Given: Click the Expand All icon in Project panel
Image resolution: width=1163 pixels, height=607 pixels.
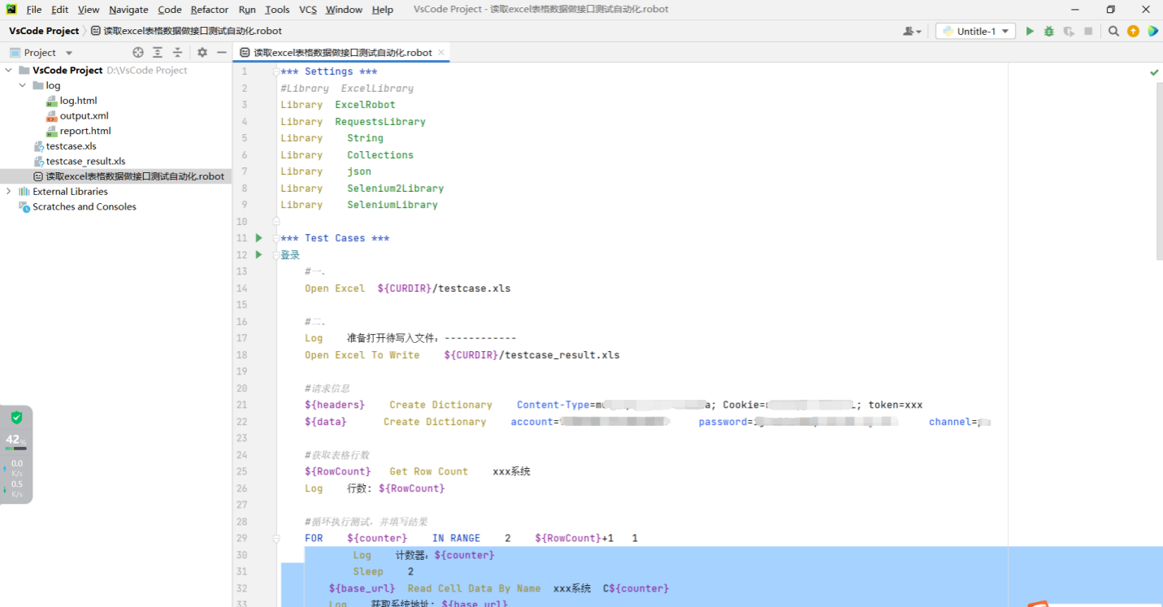Looking at the screenshot, I should (x=158, y=52).
